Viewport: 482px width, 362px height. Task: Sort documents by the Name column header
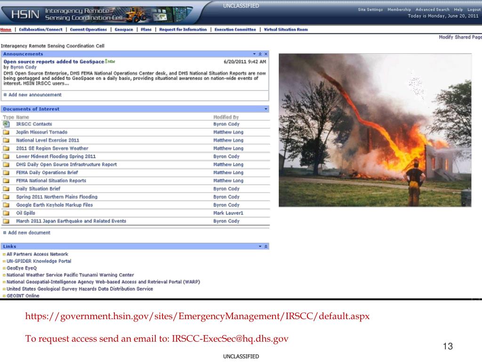coord(23,117)
